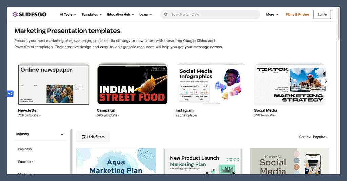Click the filter sliders icon in Hide filters
Image resolution: width=347 pixels, height=181 pixels.
tap(84, 137)
